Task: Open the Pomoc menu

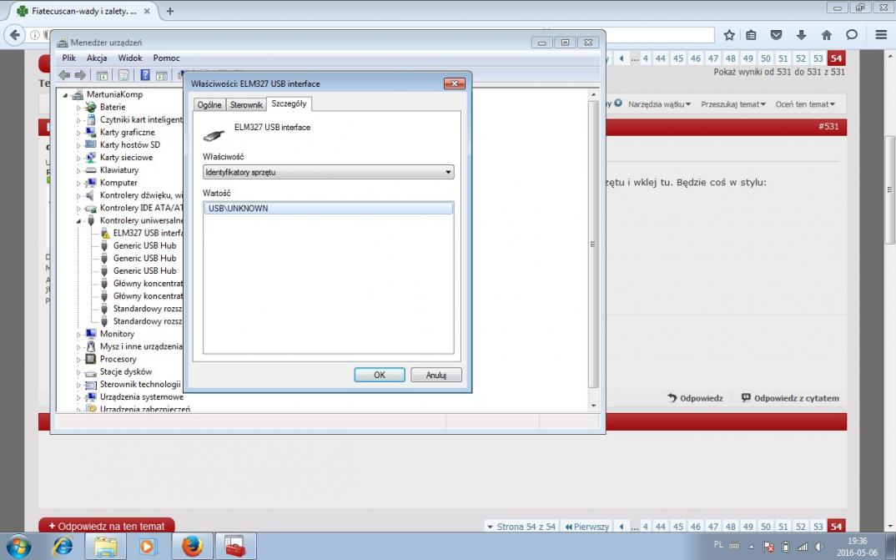Action: point(166,58)
